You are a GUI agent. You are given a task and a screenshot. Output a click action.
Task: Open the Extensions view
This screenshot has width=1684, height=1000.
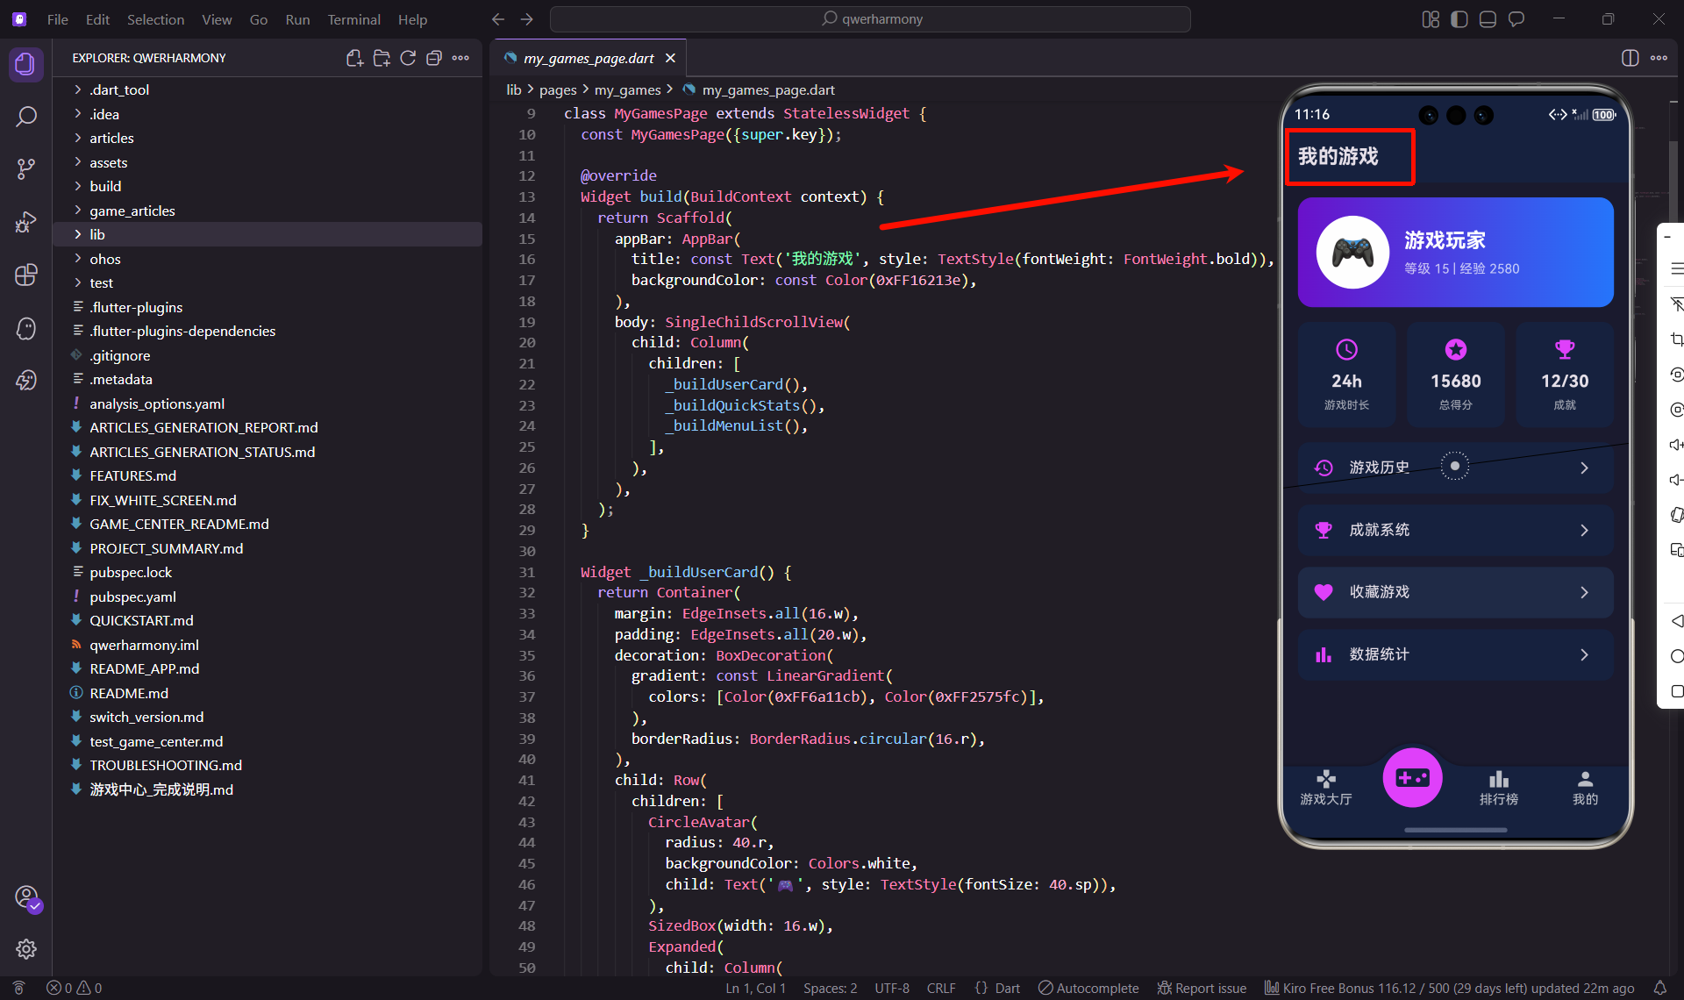tap(26, 275)
